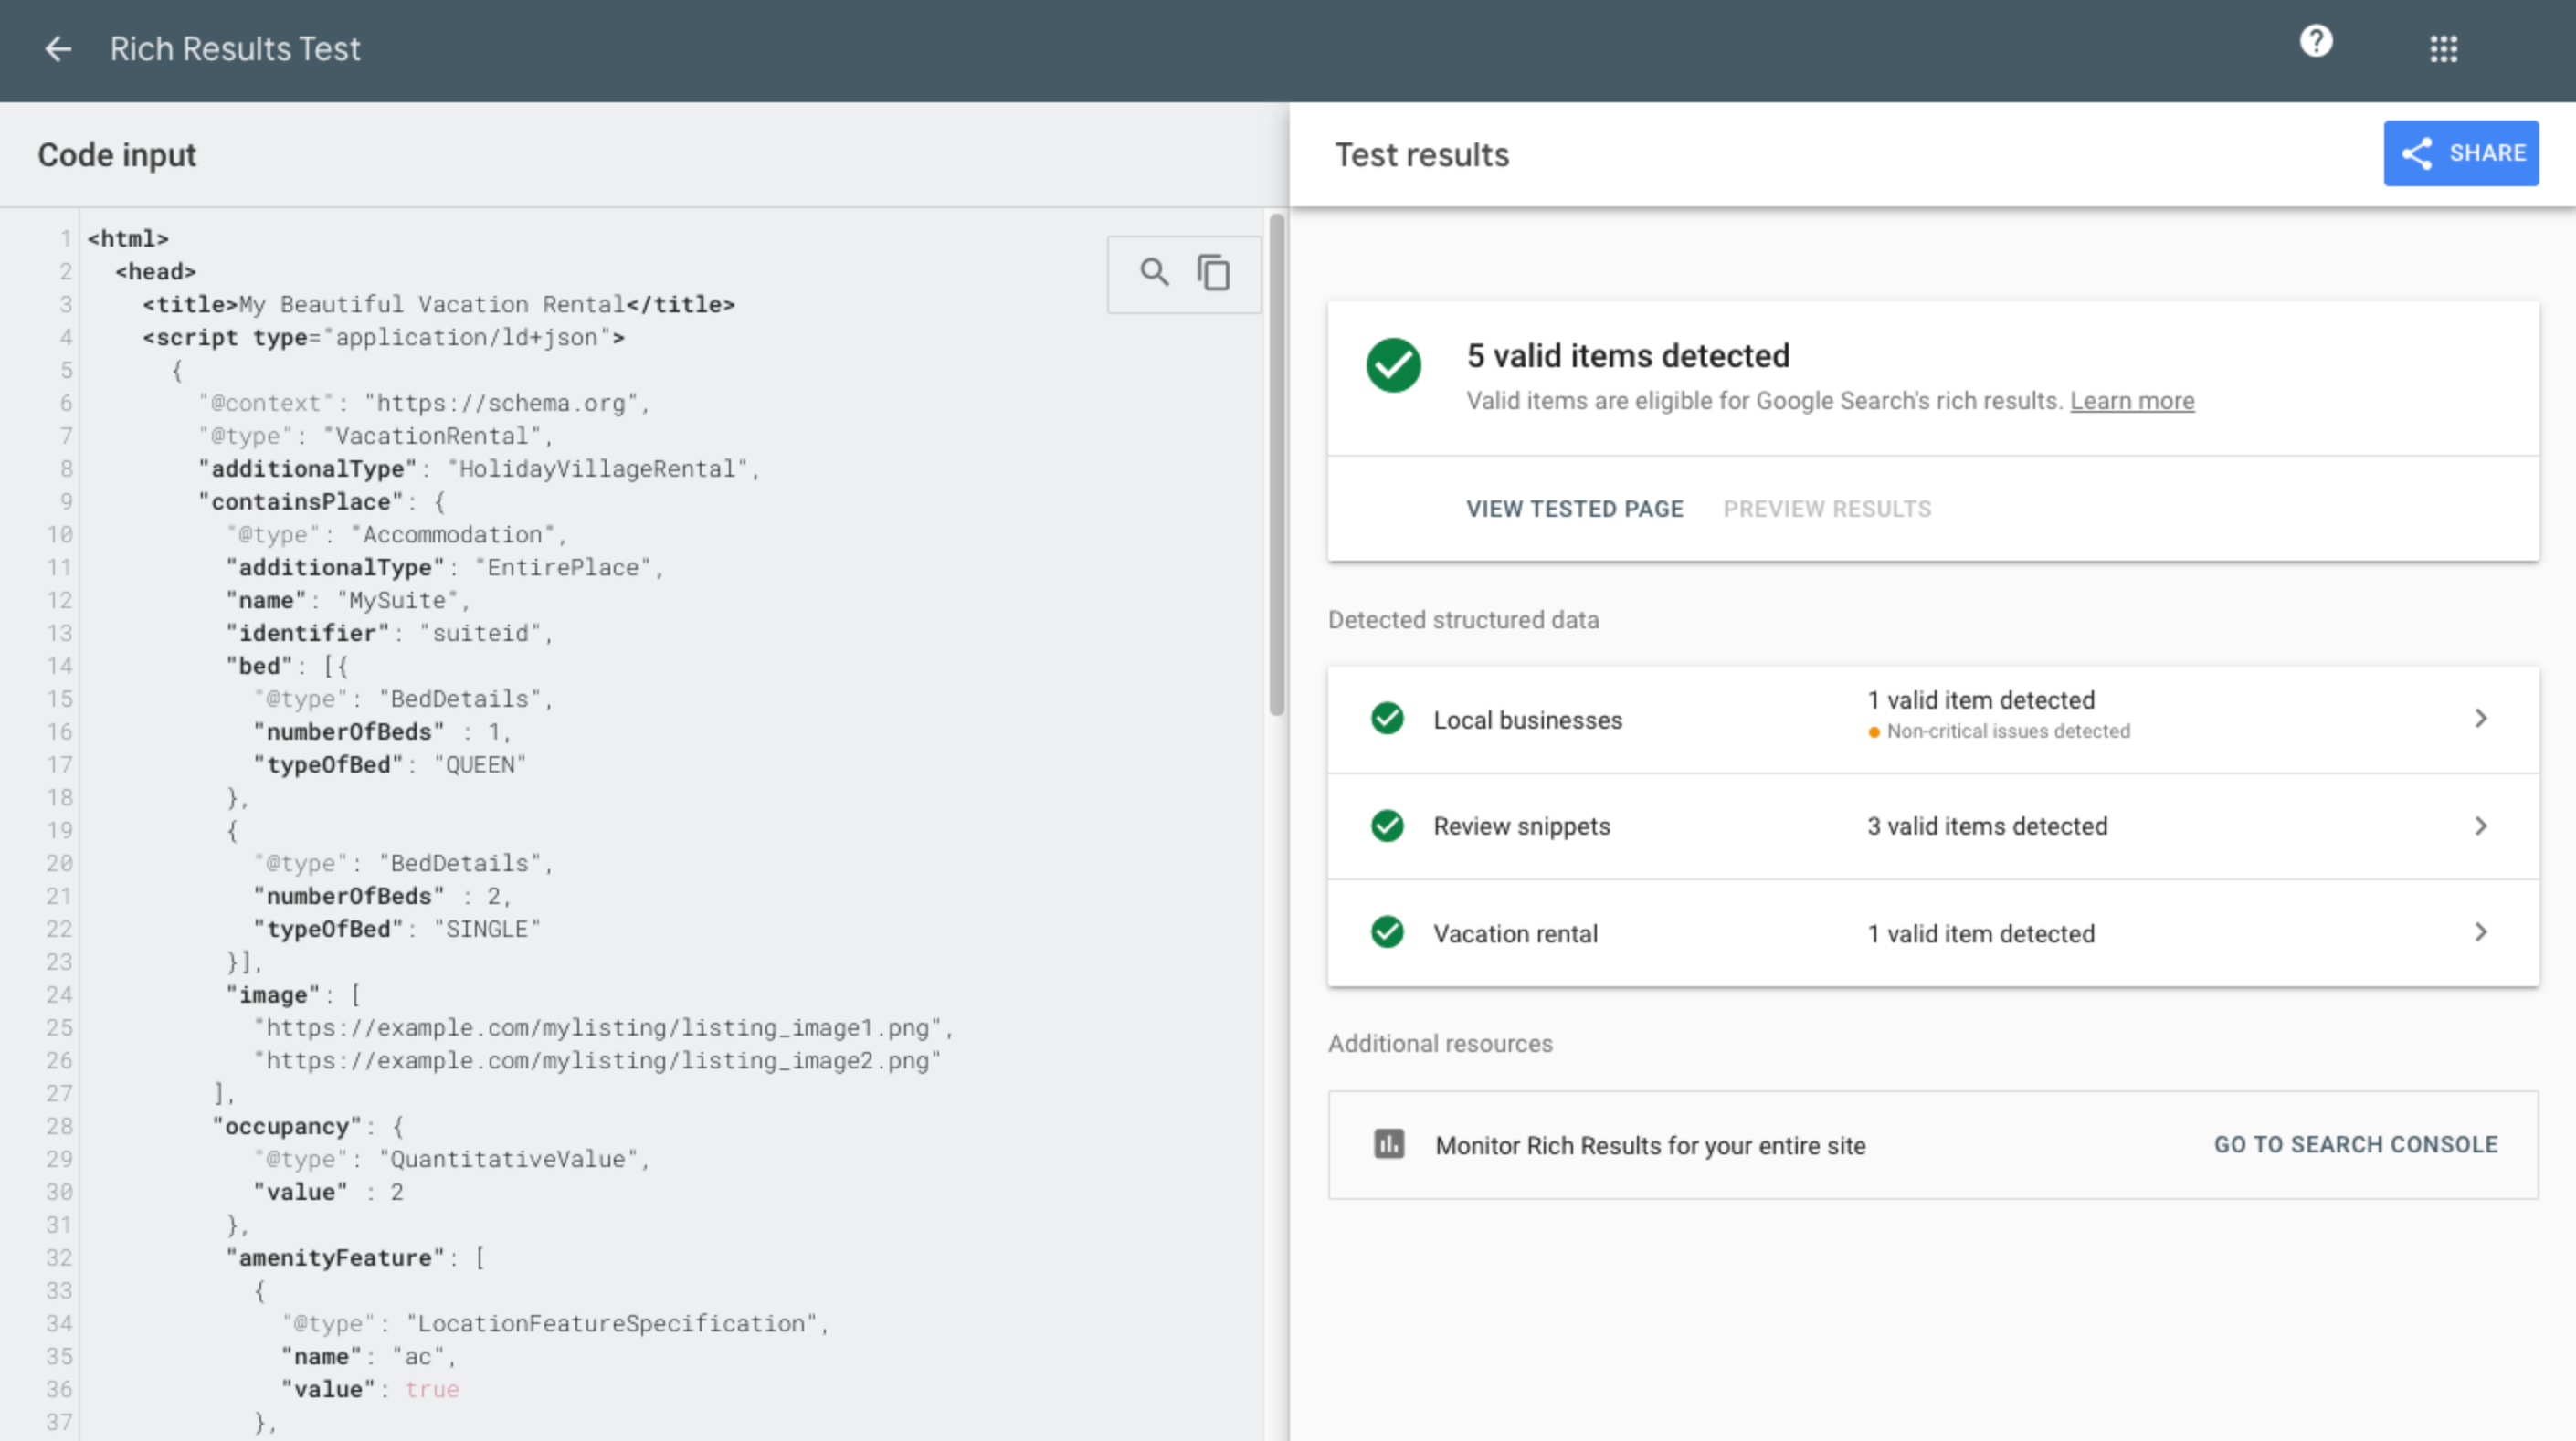Click the copy code icon
The width and height of the screenshot is (2576, 1441).
1214,272
